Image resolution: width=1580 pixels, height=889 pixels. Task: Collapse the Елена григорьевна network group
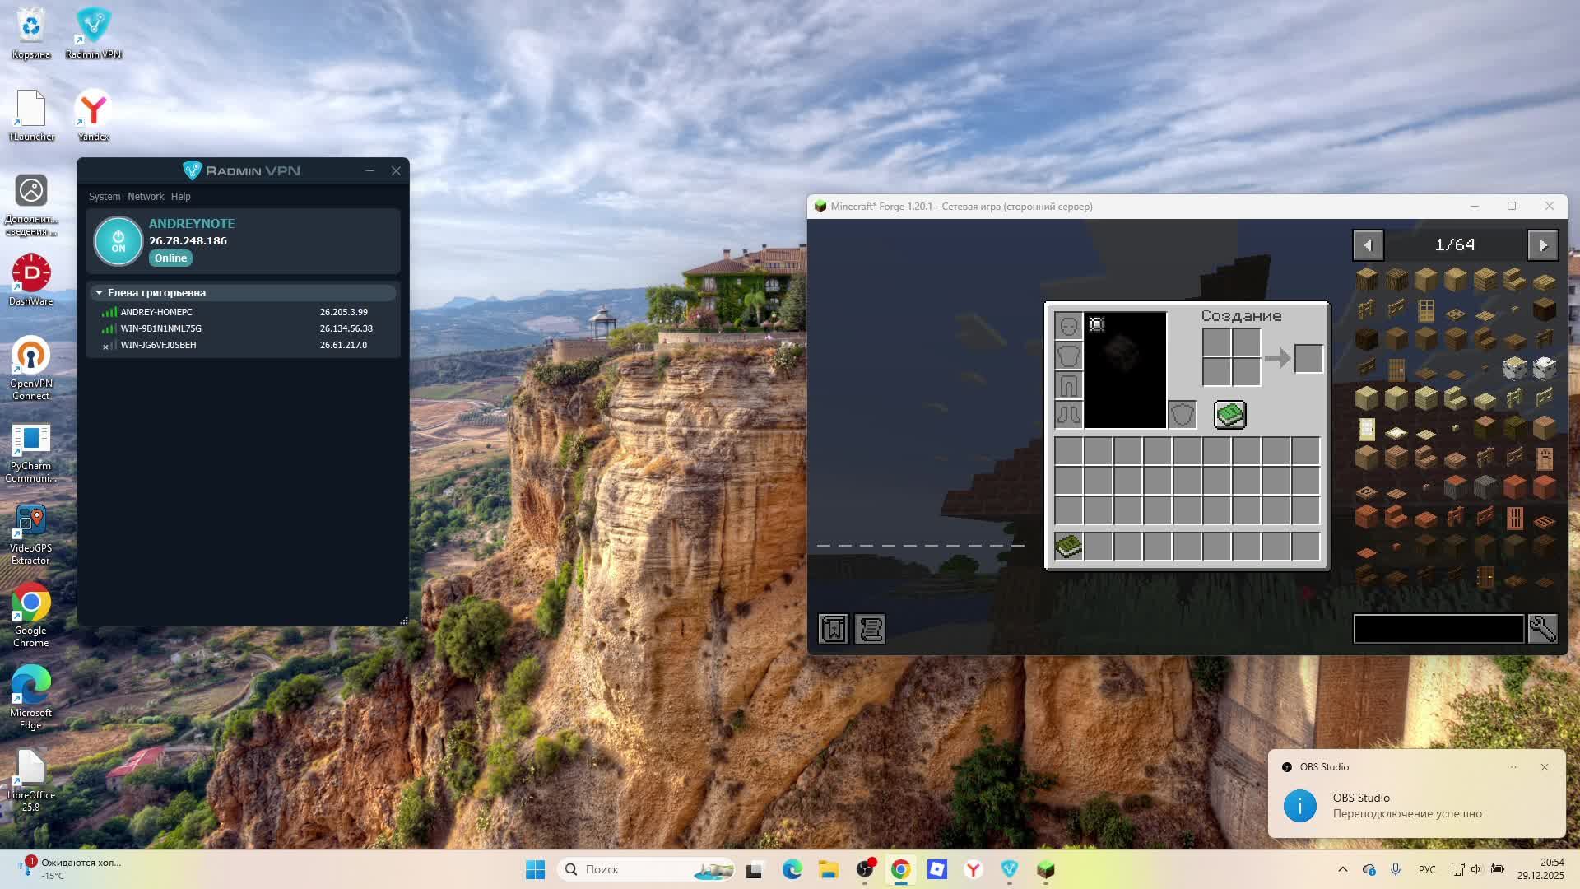(x=99, y=293)
